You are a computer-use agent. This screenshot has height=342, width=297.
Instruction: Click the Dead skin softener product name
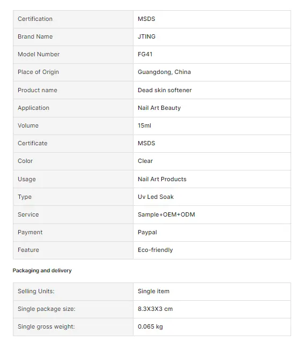(x=165, y=90)
